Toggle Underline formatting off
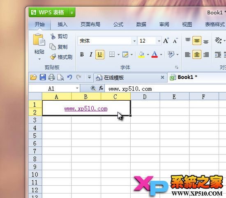The image size is (226, 198). pyautogui.click(x=100, y=55)
